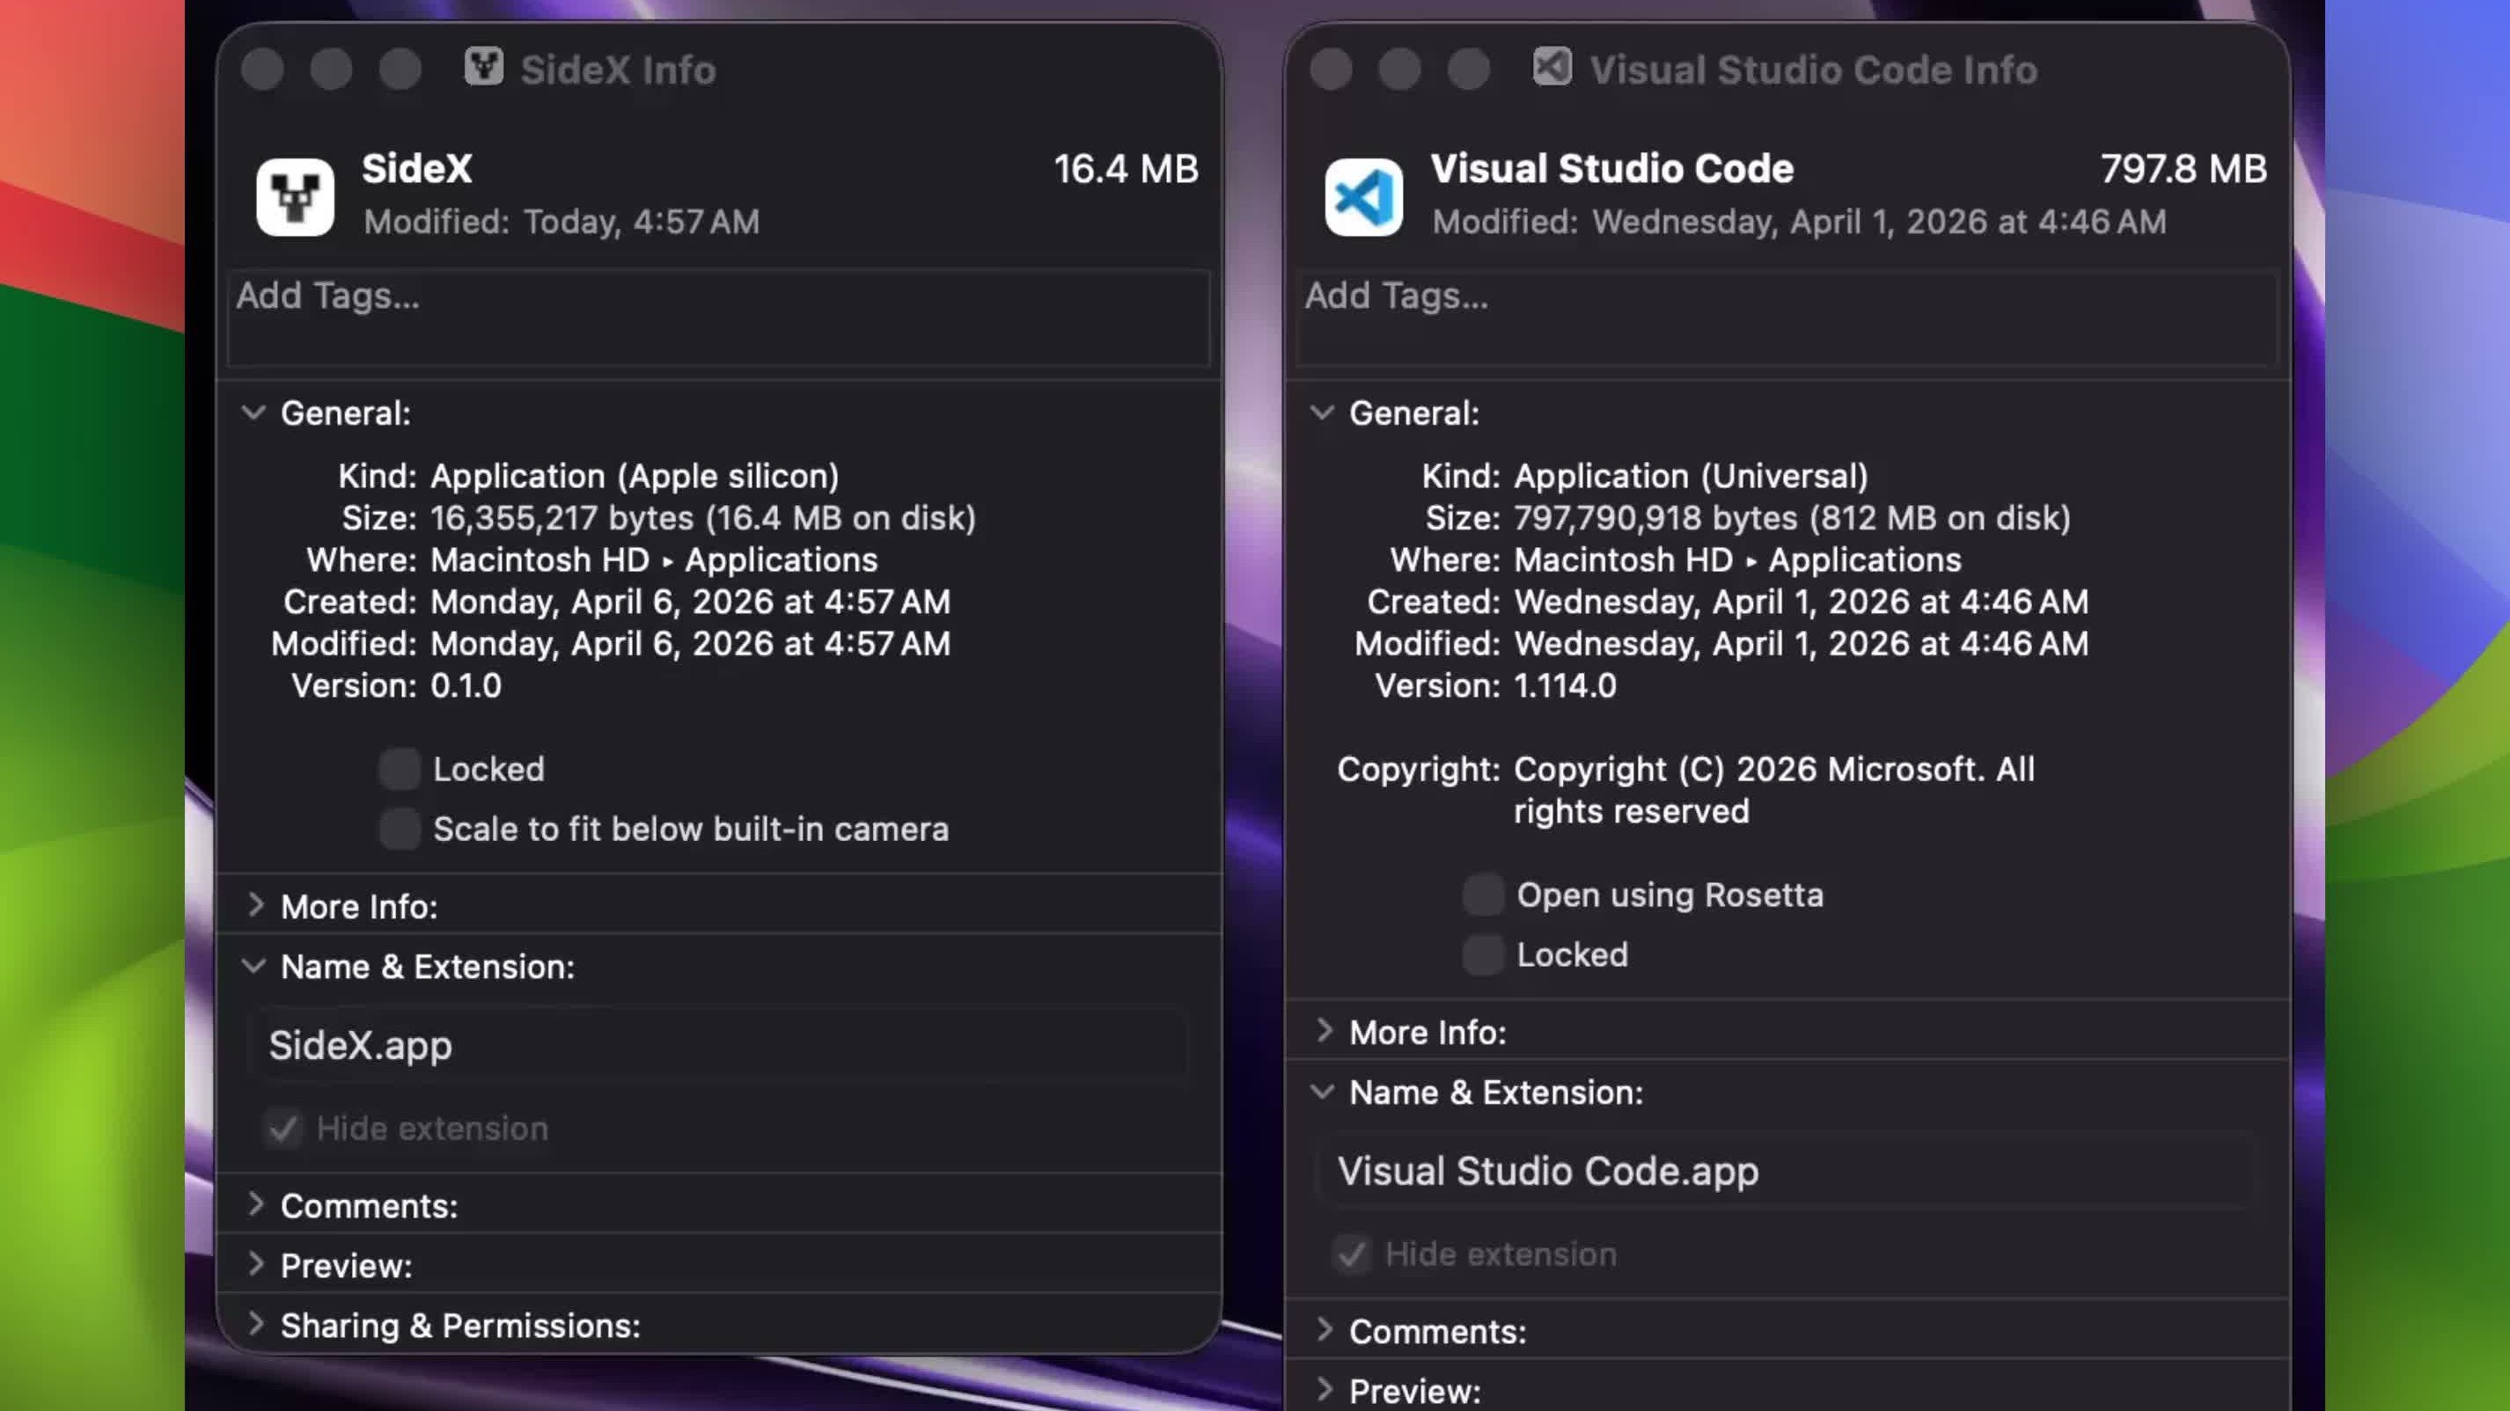The height and width of the screenshot is (1411, 2510).
Task: Click the Visual Studio Code Info window title
Action: [1813, 70]
